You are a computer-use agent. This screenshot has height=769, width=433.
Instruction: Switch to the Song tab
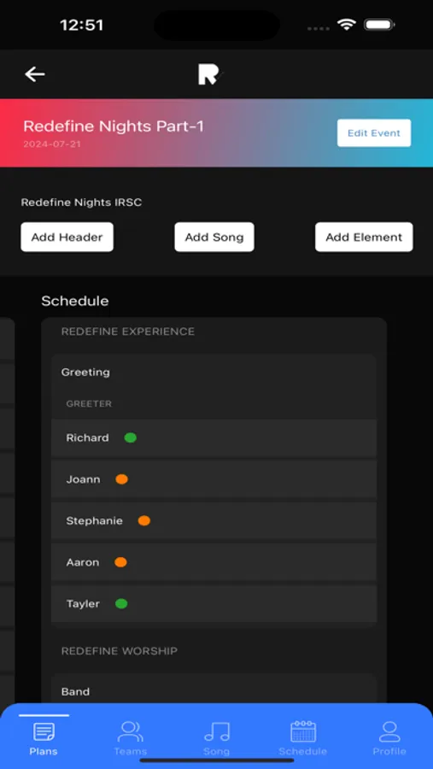tap(216, 738)
